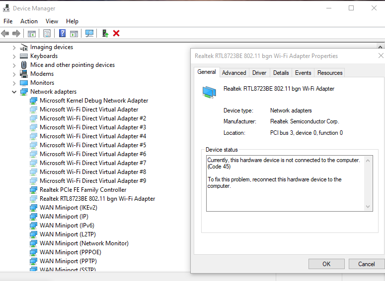The width and height of the screenshot is (385, 281).
Task: Expand Mice and other pointing devices node
Action: pos(14,65)
